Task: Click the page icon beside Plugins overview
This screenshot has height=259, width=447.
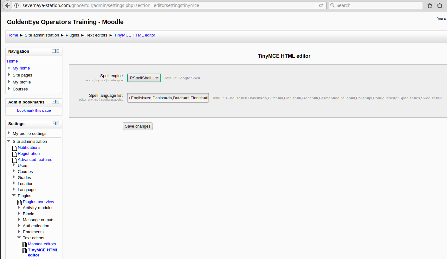Action: [20, 202]
